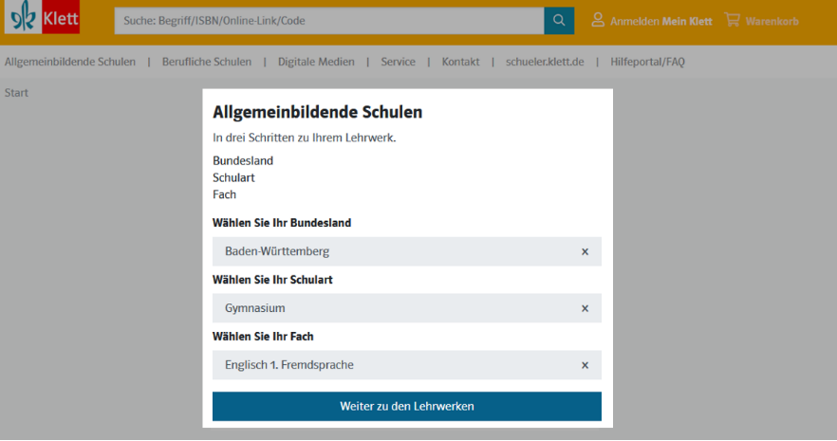Viewport: 837px width, 441px height.
Task: Open the Bundesland dropdown showing Baden-Württemberg
Action: 389,251
